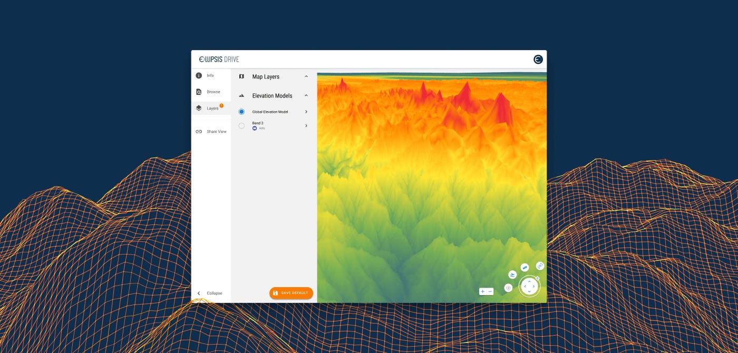Click the mountain icon beside Elevation Models
This screenshot has width=738, height=353.
(x=241, y=95)
